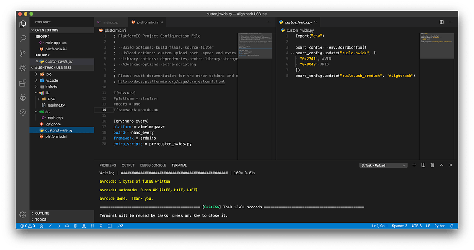The width and height of the screenshot is (474, 250).
Task: Toggle notifications using the bell icon
Action: click(x=452, y=226)
